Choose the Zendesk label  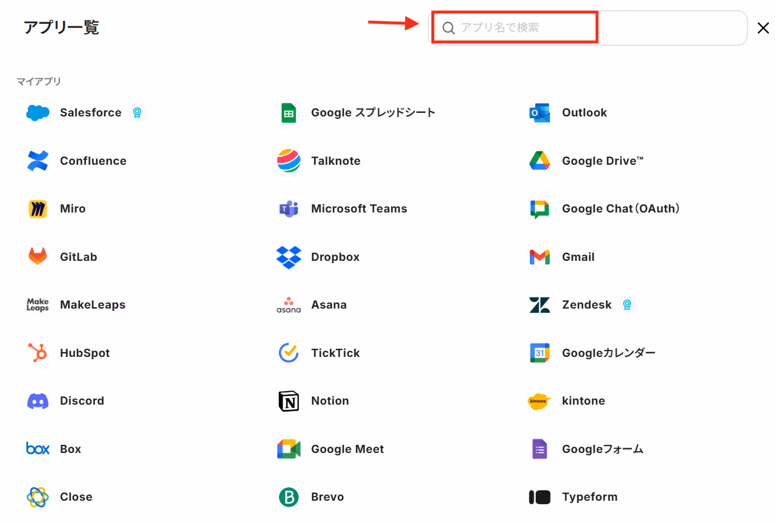(587, 305)
